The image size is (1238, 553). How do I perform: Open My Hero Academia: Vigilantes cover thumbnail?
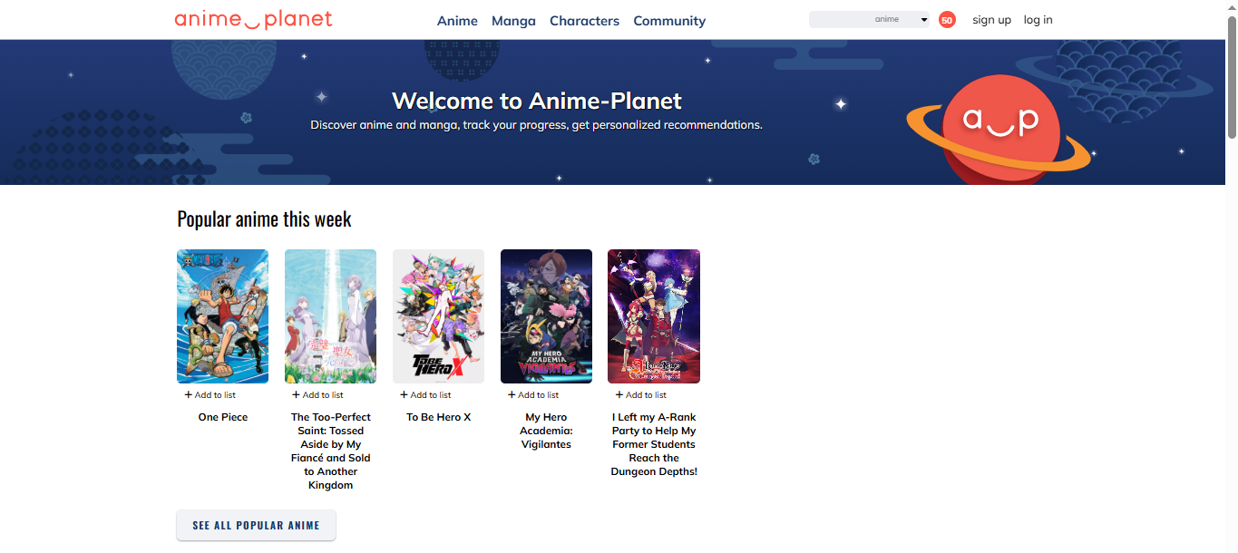click(x=546, y=316)
